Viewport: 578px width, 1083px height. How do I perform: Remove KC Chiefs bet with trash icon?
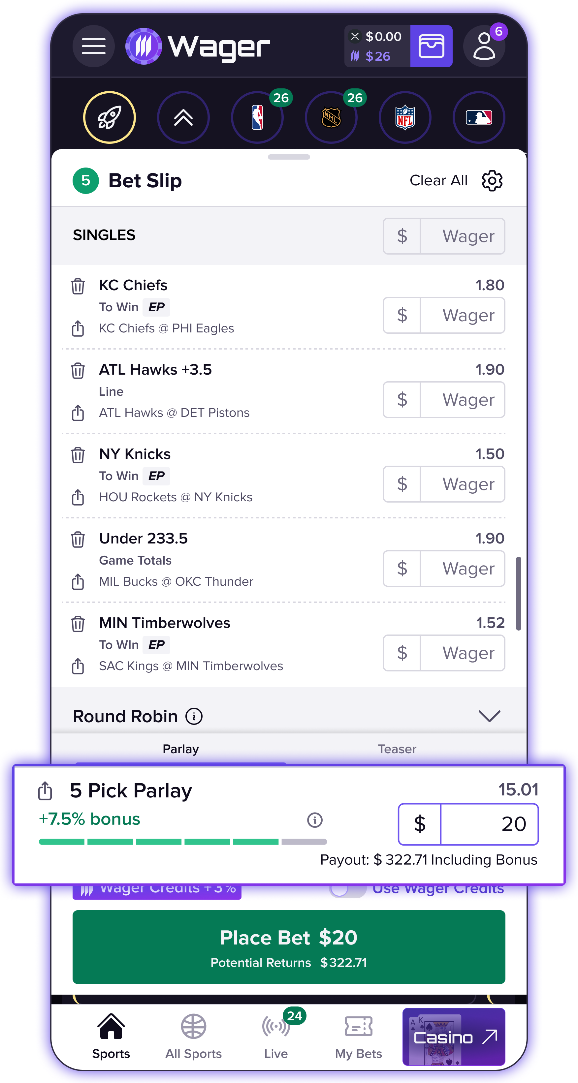[x=78, y=286]
